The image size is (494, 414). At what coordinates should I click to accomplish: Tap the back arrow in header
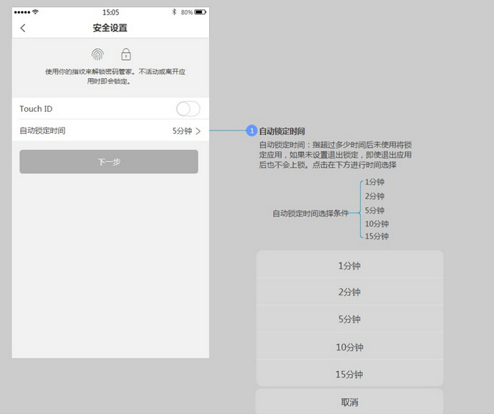[23, 28]
